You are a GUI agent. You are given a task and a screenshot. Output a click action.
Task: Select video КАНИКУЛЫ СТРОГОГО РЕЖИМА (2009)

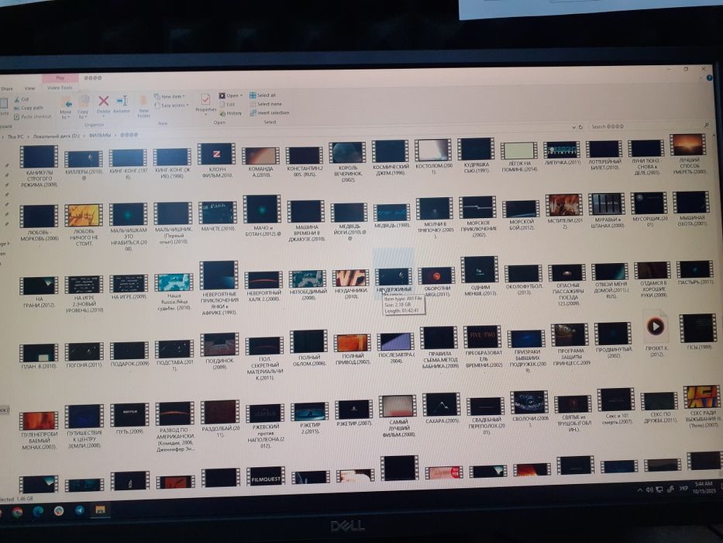click(x=40, y=166)
